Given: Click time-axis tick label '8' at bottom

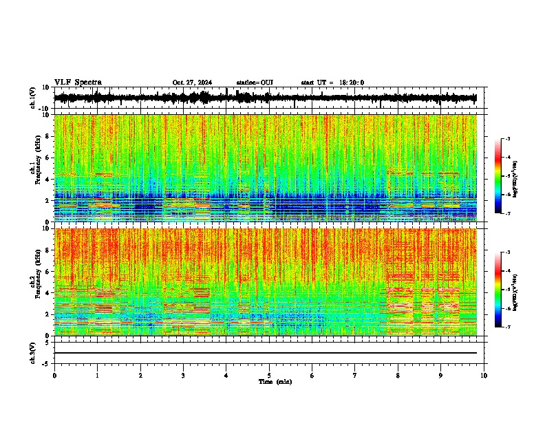Looking at the screenshot, I should pos(398,376).
